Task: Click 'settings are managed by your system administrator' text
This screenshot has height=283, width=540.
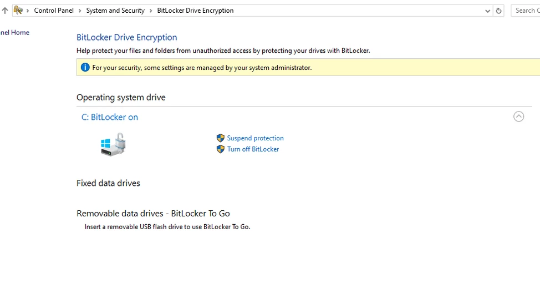Action: click(237, 68)
